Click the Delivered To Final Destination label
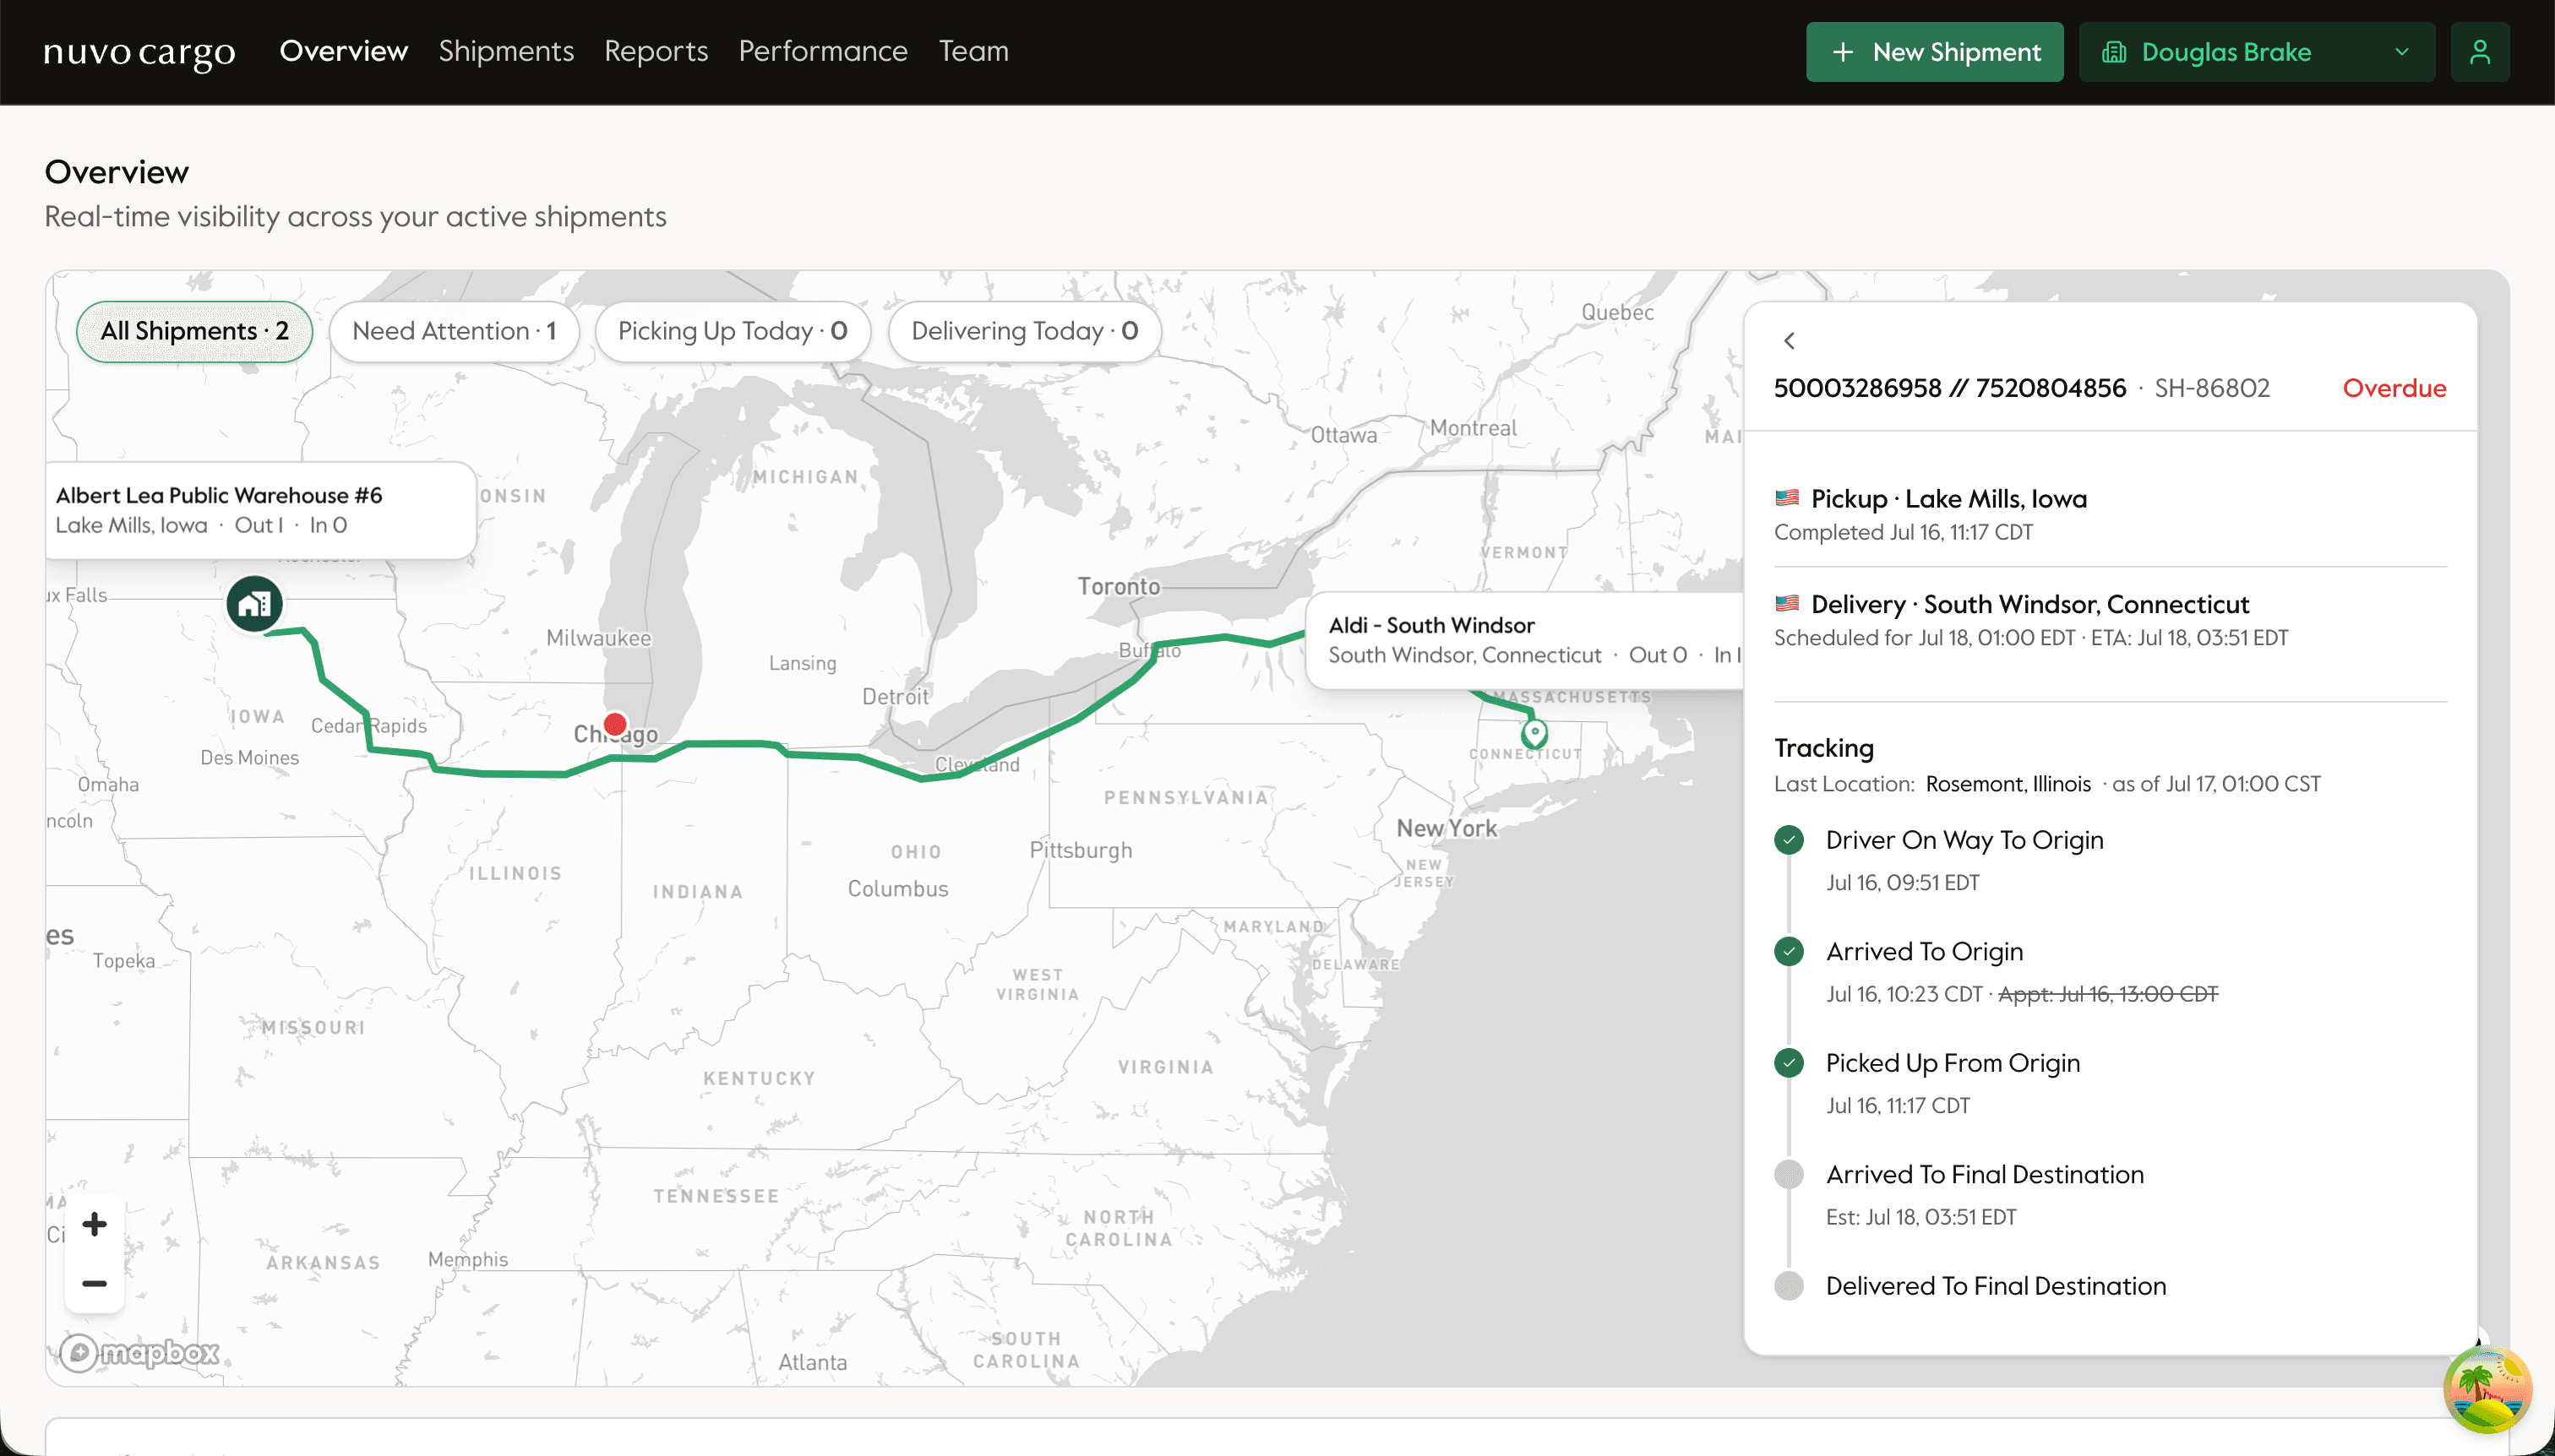Viewport: 2555px width, 1456px height. [1996, 1286]
